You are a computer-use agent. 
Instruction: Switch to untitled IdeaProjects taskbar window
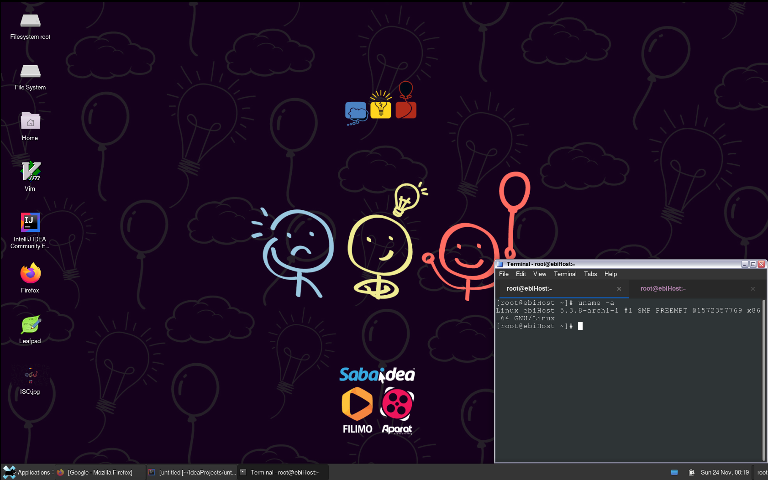[192, 472]
